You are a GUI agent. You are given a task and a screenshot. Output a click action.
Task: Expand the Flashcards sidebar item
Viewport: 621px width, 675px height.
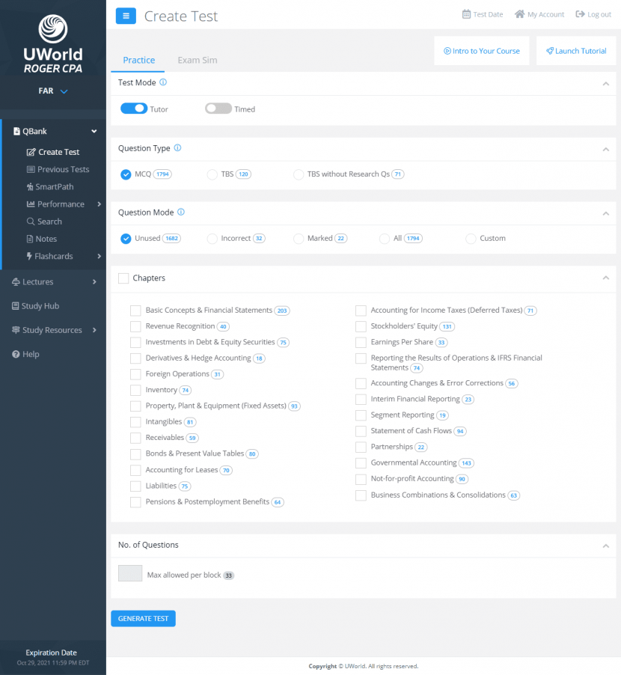click(52, 256)
